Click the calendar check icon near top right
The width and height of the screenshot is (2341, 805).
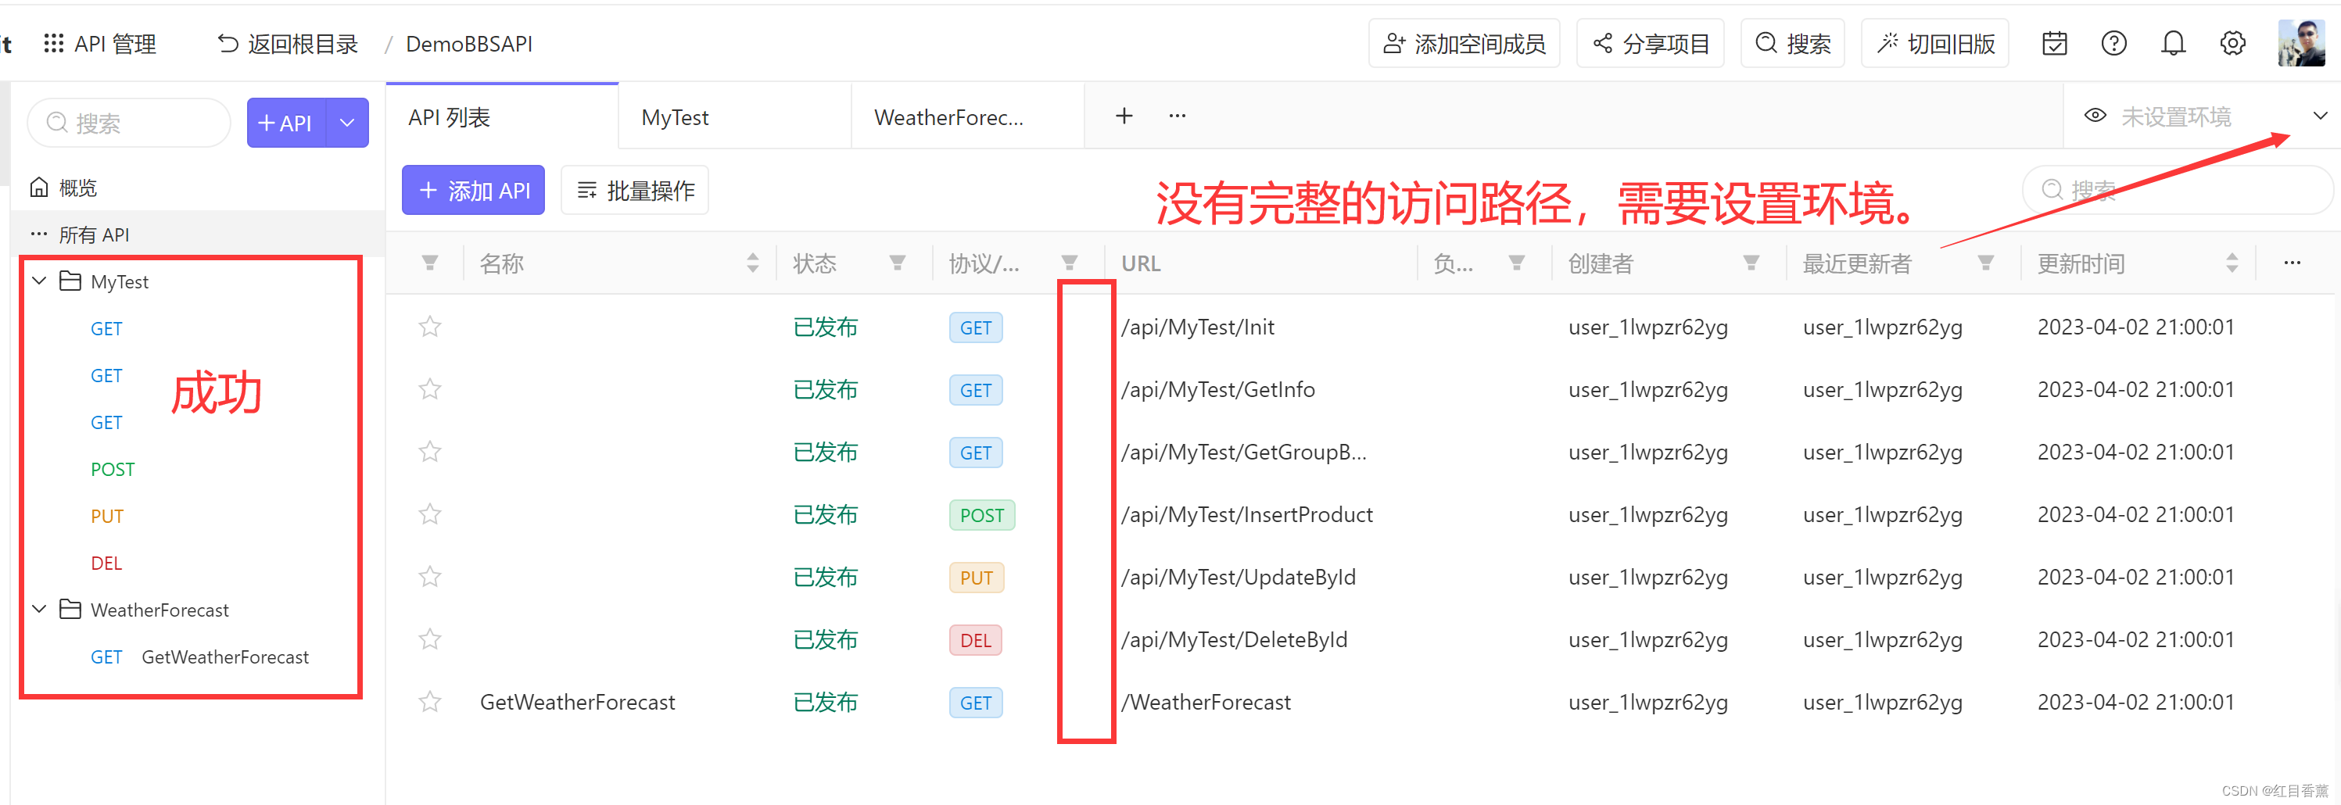tap(2054, 43)
